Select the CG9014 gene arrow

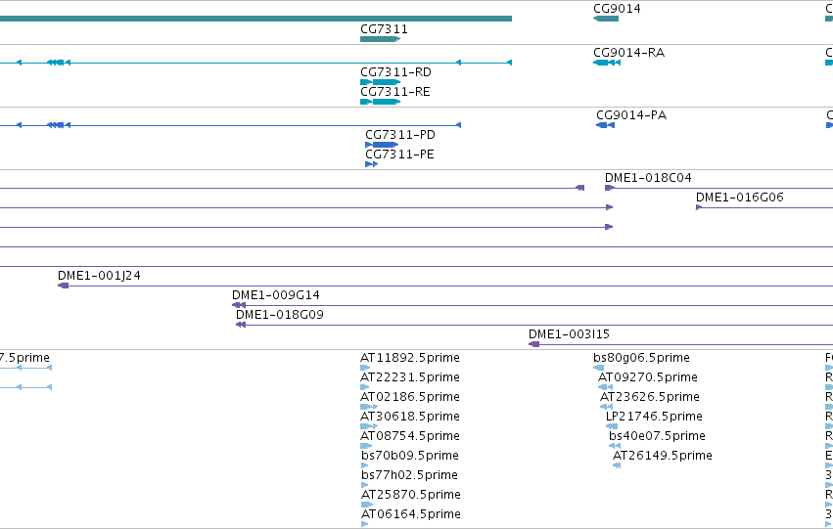(606, 19)
